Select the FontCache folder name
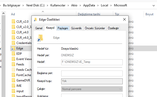This screenshot has height=97, width=157. point(24,75)
